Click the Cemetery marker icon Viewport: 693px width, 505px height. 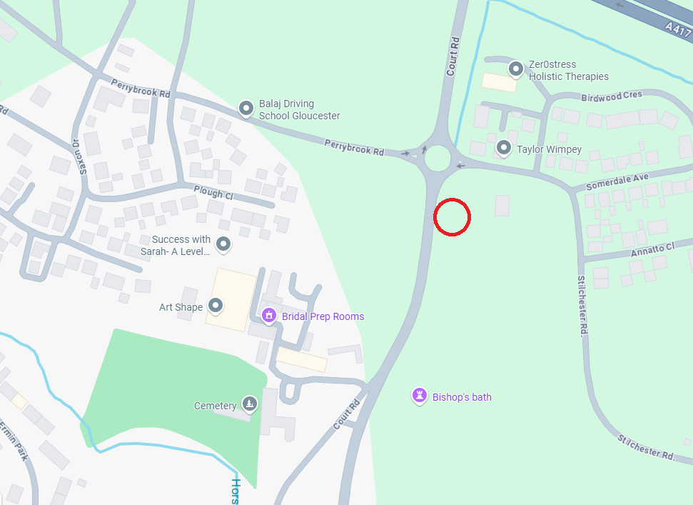pyautogui.click(x=250, y=404)
